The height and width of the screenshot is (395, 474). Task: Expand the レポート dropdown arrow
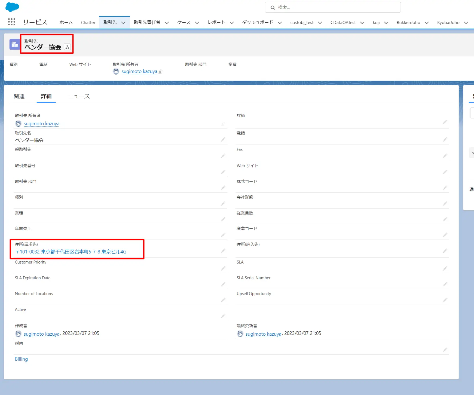point(232,23)
